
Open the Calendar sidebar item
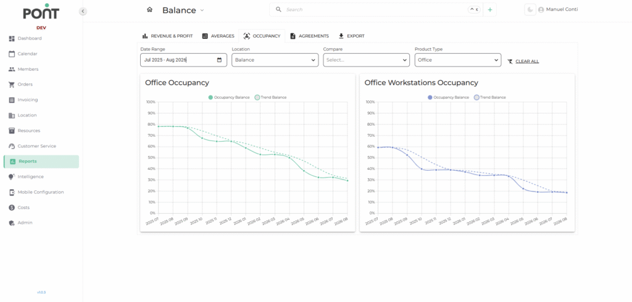coord(27,54)
